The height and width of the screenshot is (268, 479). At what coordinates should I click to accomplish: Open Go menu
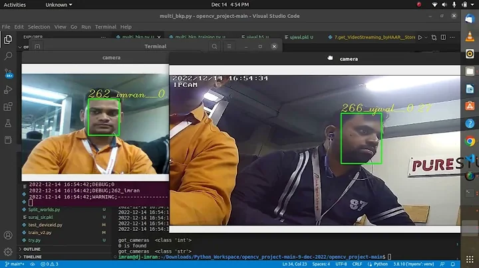[74, 27]
